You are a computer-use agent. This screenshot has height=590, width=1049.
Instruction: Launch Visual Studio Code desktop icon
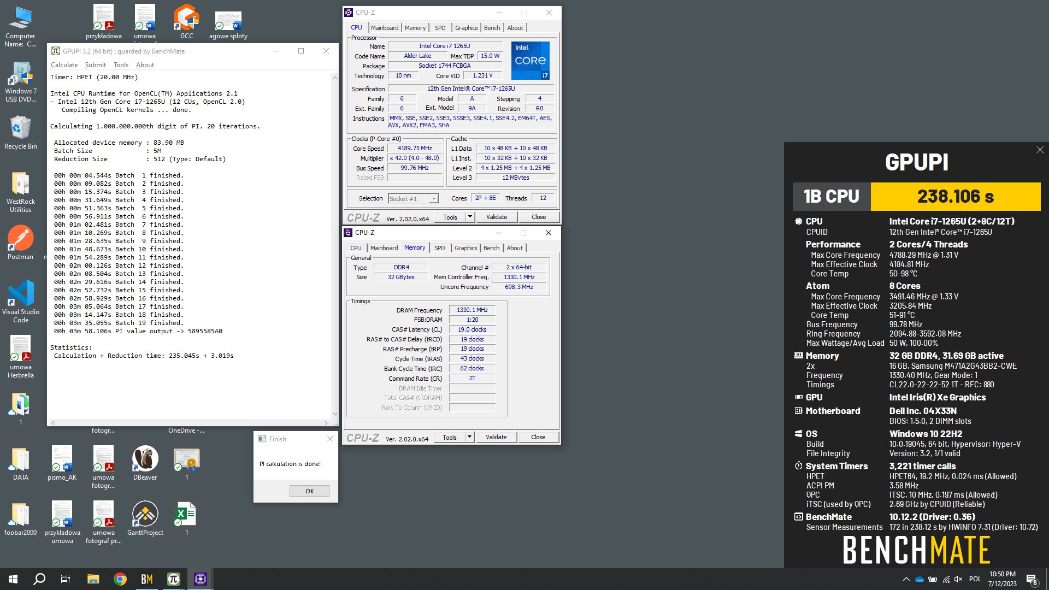click(x=20, y=301)
